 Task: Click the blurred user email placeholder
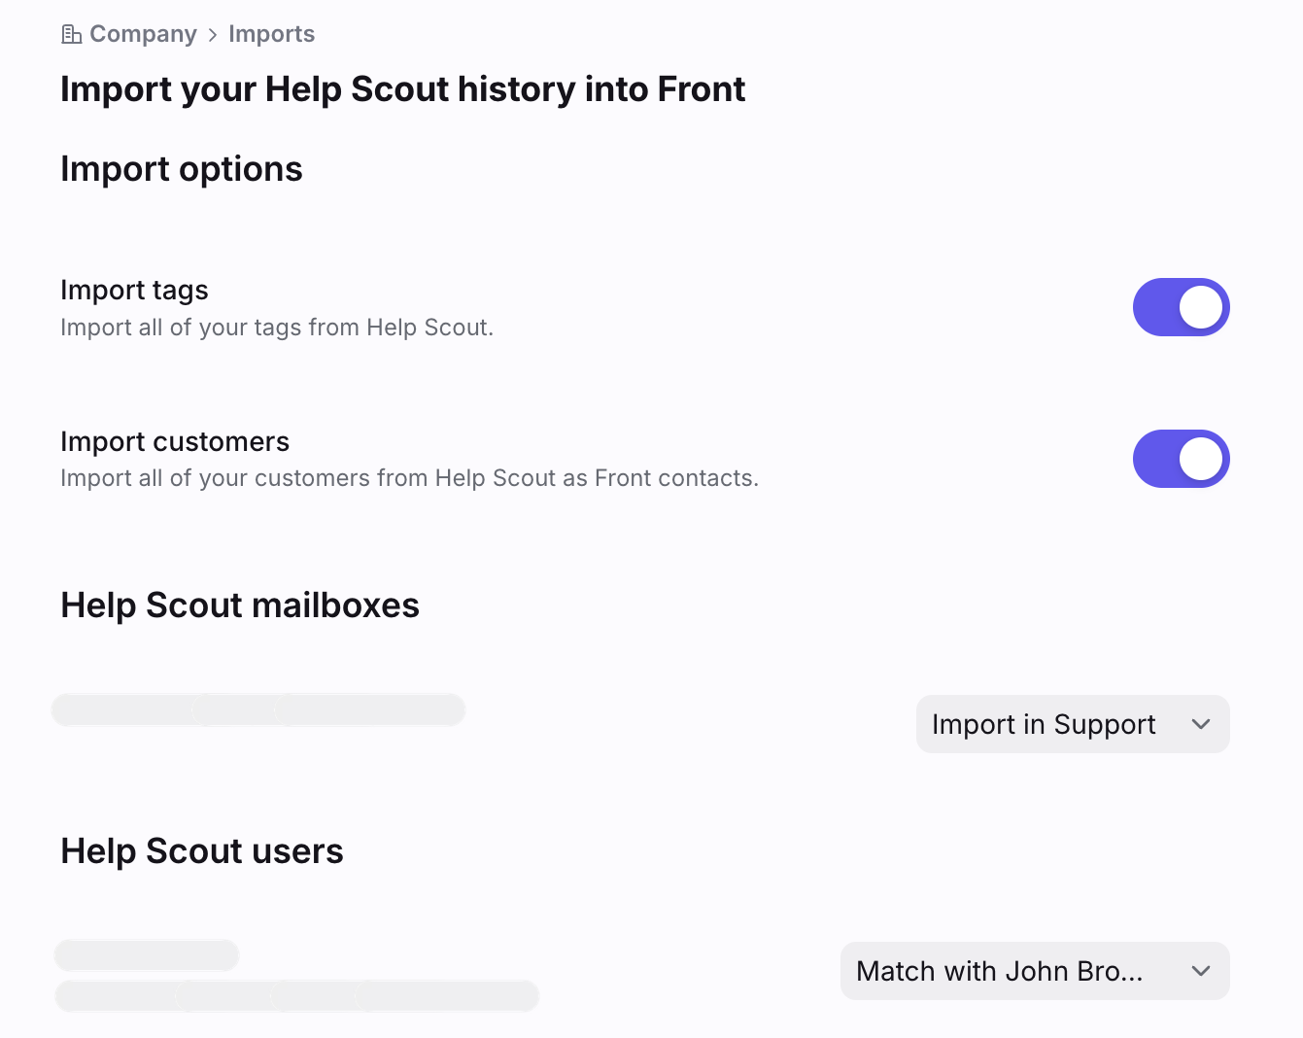(x=296, y=995)
